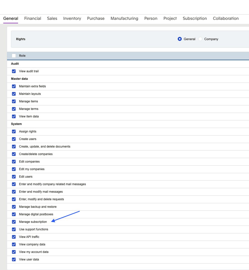The image size is (249, 270).
Task: Disable the Manage terms right
Action: point(14,109)
